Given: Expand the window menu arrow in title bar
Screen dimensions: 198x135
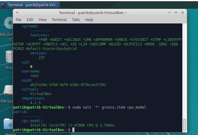Looking at the screenshot, I should [x=17, y=13].
